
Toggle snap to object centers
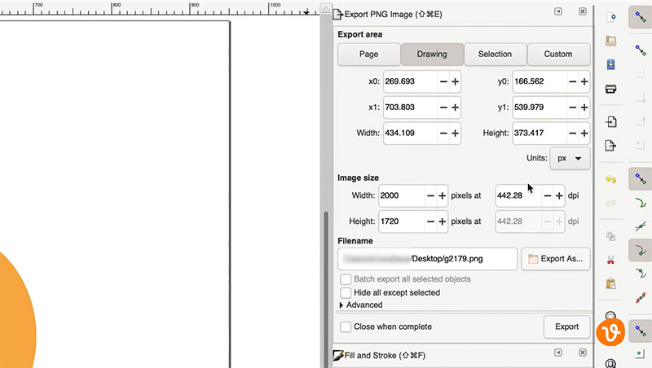coord(641,354)
